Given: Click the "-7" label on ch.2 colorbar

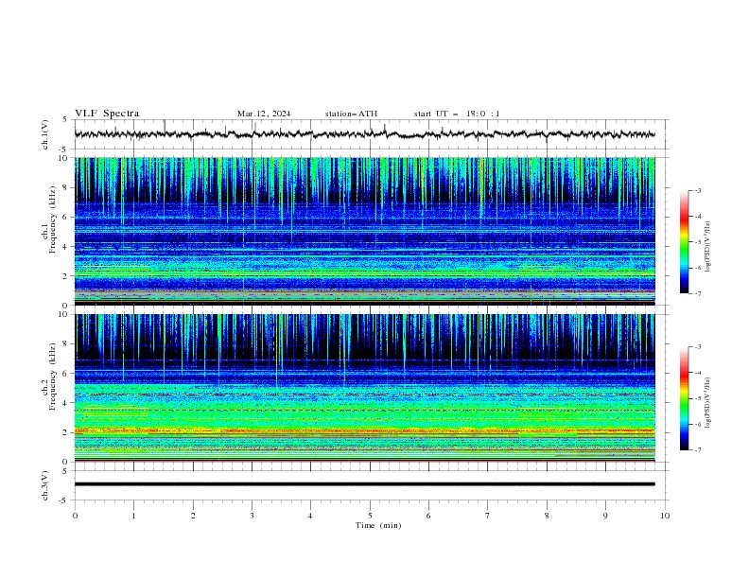Looking at the screenshot, I should tap(697, 450).
